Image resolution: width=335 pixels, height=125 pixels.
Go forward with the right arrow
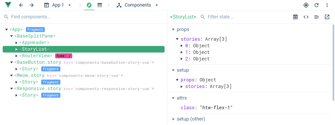[x=32, y=5]
